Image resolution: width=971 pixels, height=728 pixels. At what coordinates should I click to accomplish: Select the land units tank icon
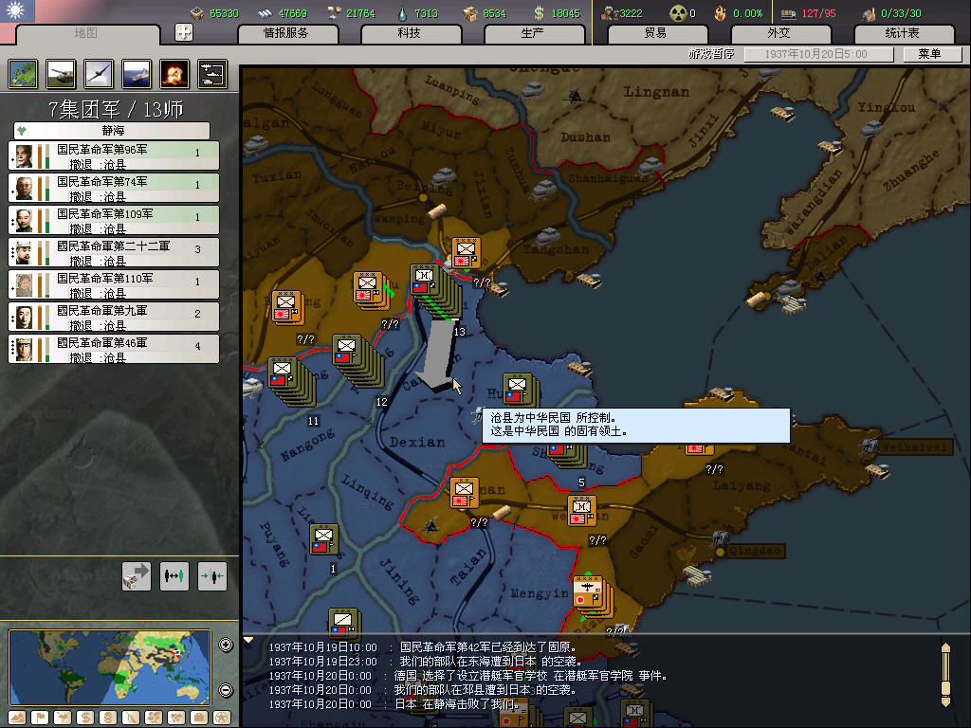coord(61,73)
